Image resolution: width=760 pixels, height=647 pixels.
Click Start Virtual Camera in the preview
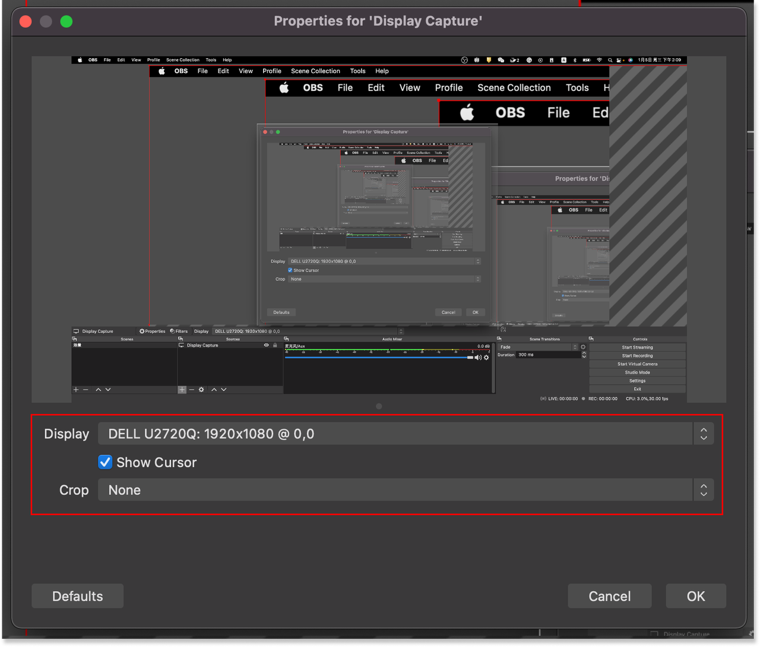pos(637,364)
